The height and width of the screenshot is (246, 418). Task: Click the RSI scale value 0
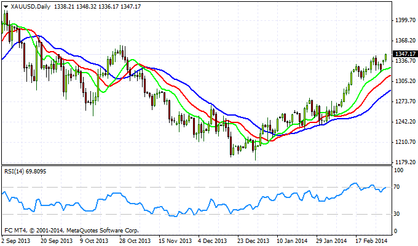click(395, 231)
